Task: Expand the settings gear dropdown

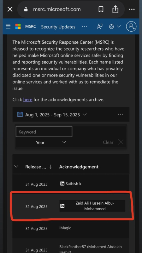Action: point(115,26)
